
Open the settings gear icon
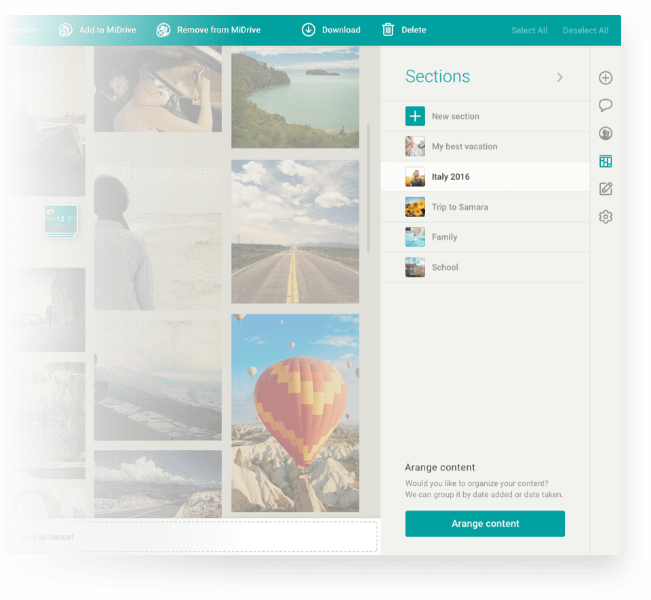(606, 217)
